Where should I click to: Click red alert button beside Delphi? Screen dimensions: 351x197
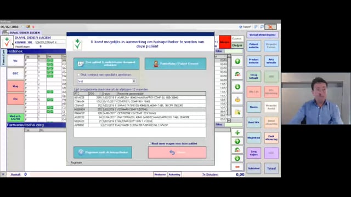[225, 42]
